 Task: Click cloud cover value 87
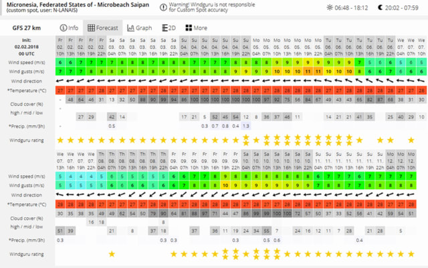pyautogui.click(x=380, y=100)
